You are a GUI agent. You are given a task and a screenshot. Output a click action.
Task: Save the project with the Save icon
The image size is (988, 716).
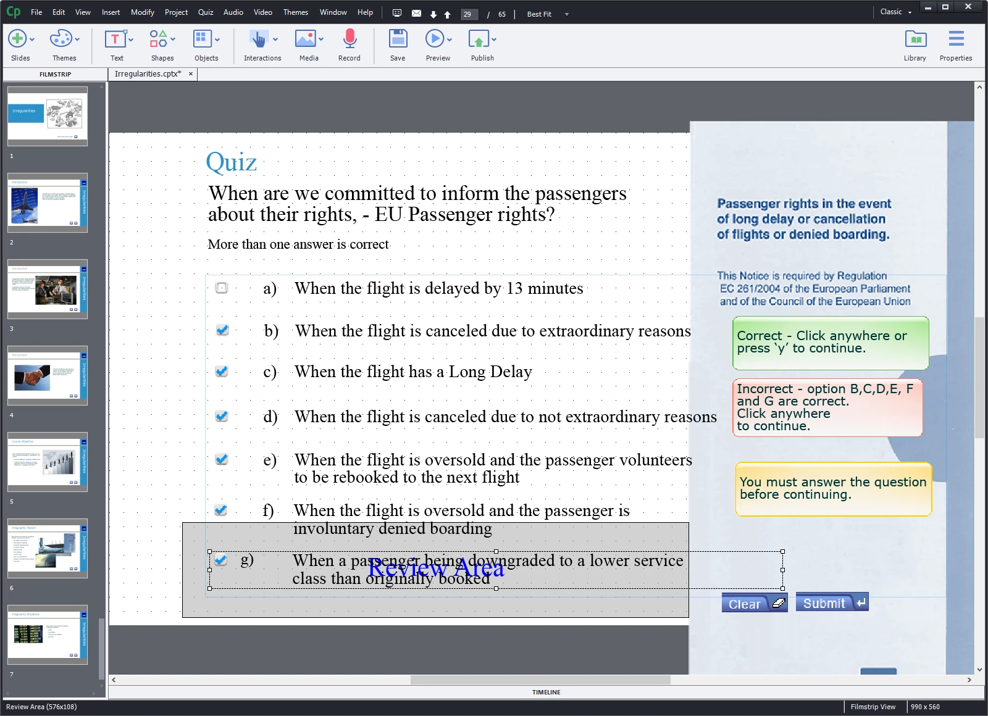(398, 38)
